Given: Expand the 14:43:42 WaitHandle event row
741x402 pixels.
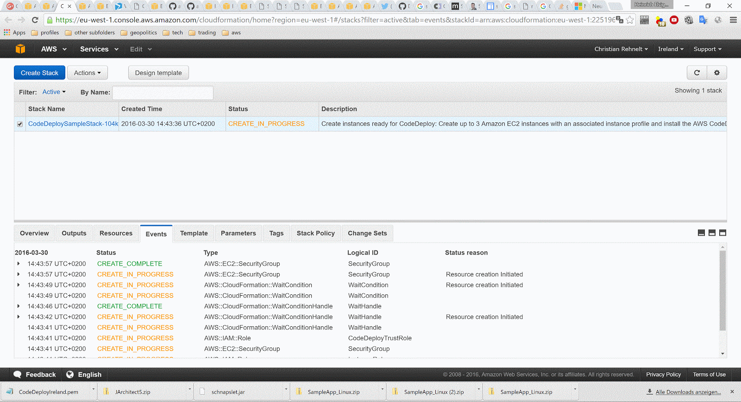Looking at the screenshot, I should 19,317.
